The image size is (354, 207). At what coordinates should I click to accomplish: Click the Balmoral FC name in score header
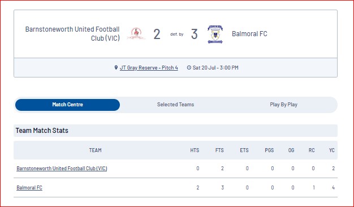coord(249,34)
